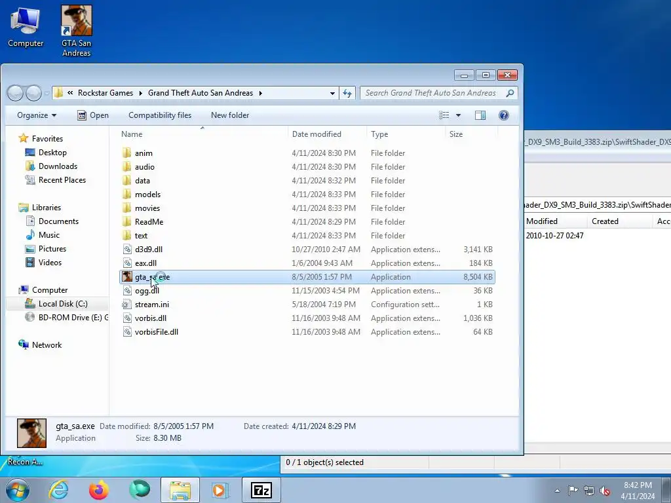Open Explorer help question mark icon
The width and height of the screenshot is (671, 503).
[x=504, y=115]
